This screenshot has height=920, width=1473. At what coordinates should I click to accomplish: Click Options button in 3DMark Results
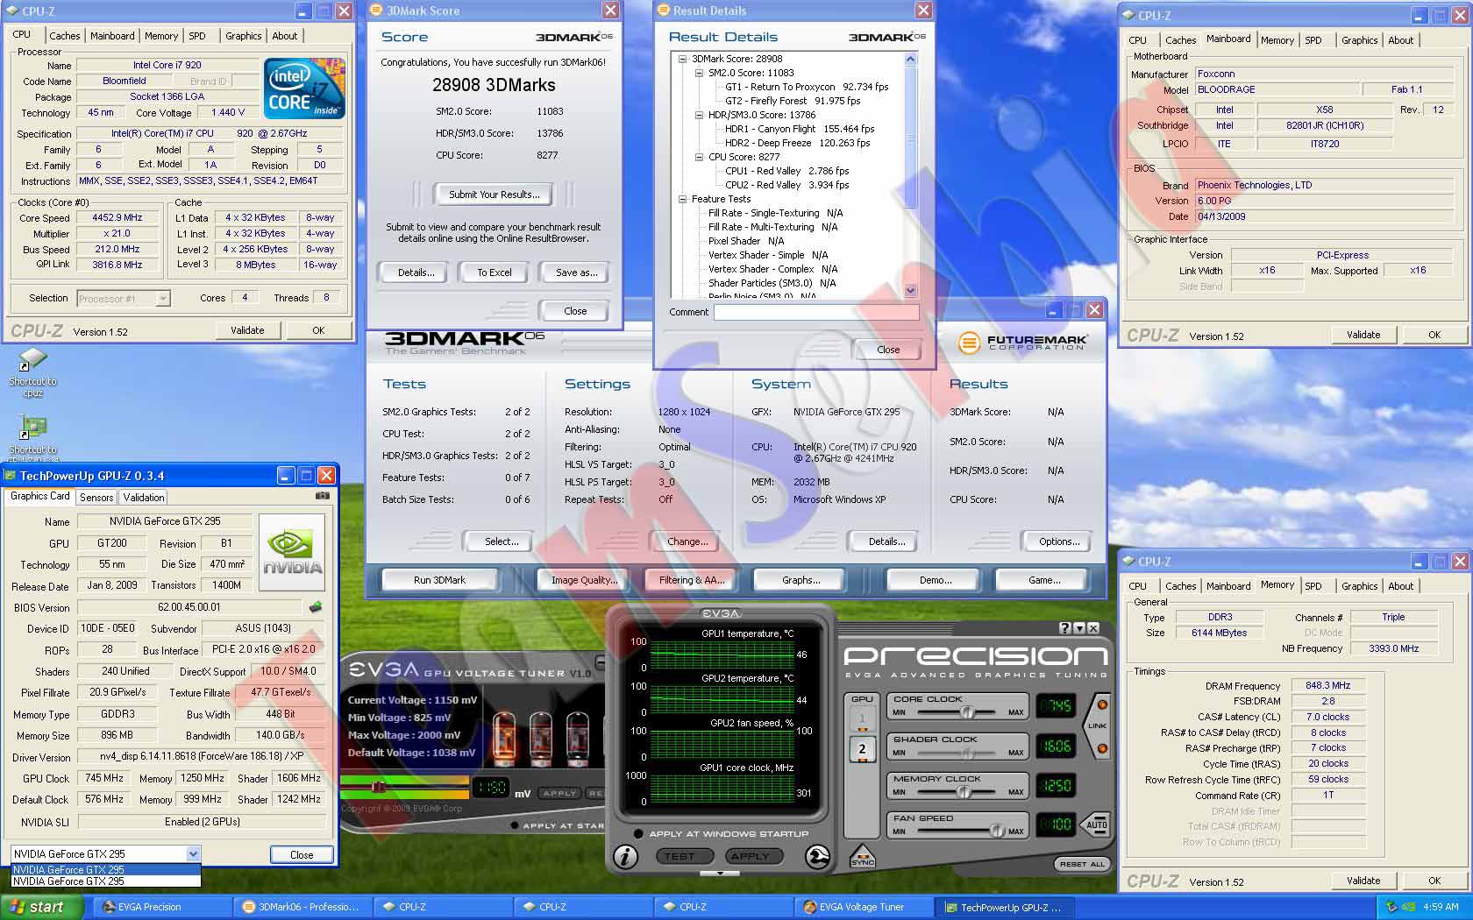[x=1059, y=541]
